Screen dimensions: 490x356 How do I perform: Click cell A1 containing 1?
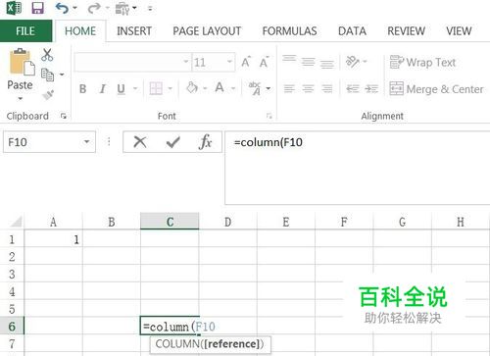click(x=54, y=239)
